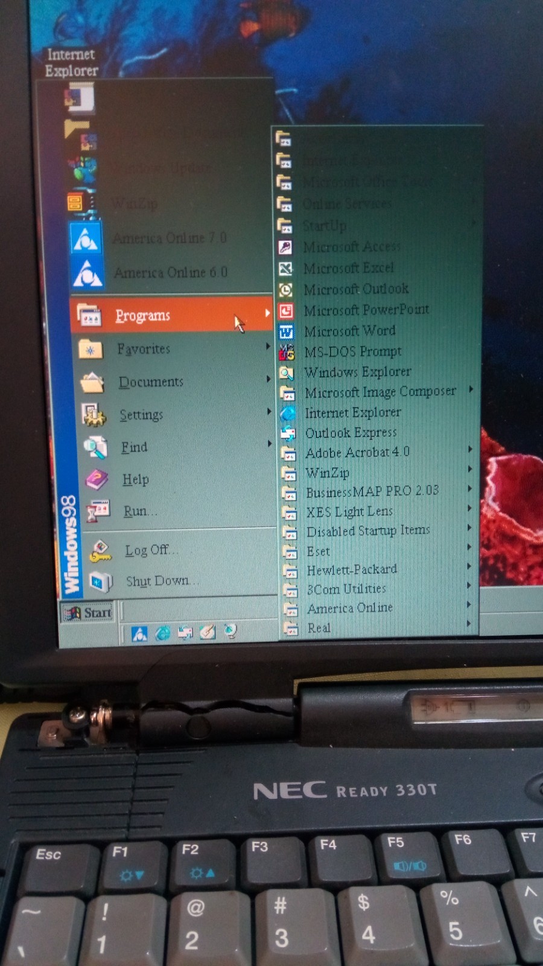Expand Online Services folder in Programs
This screenshot has width=543, height=966.
pos(377,203)
